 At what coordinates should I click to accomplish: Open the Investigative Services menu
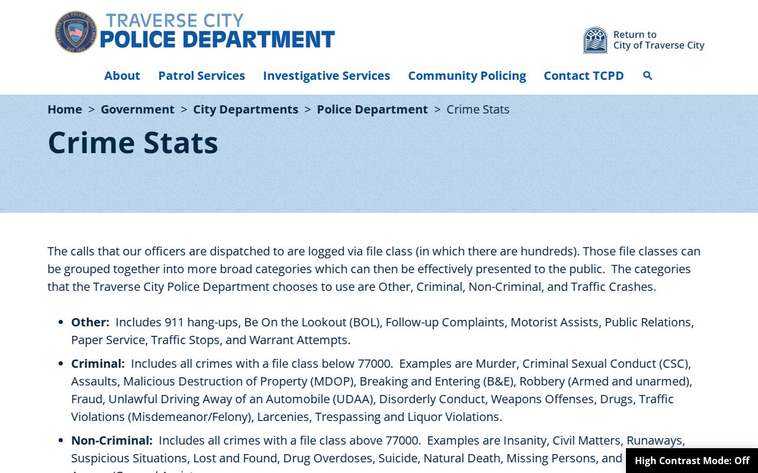[x=326, y=76]
